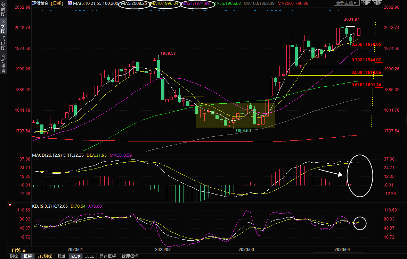The width and height of the screenshot is (407, 259).
Task: Toggle the MACD template button
Action: click(x=75, y=256)
